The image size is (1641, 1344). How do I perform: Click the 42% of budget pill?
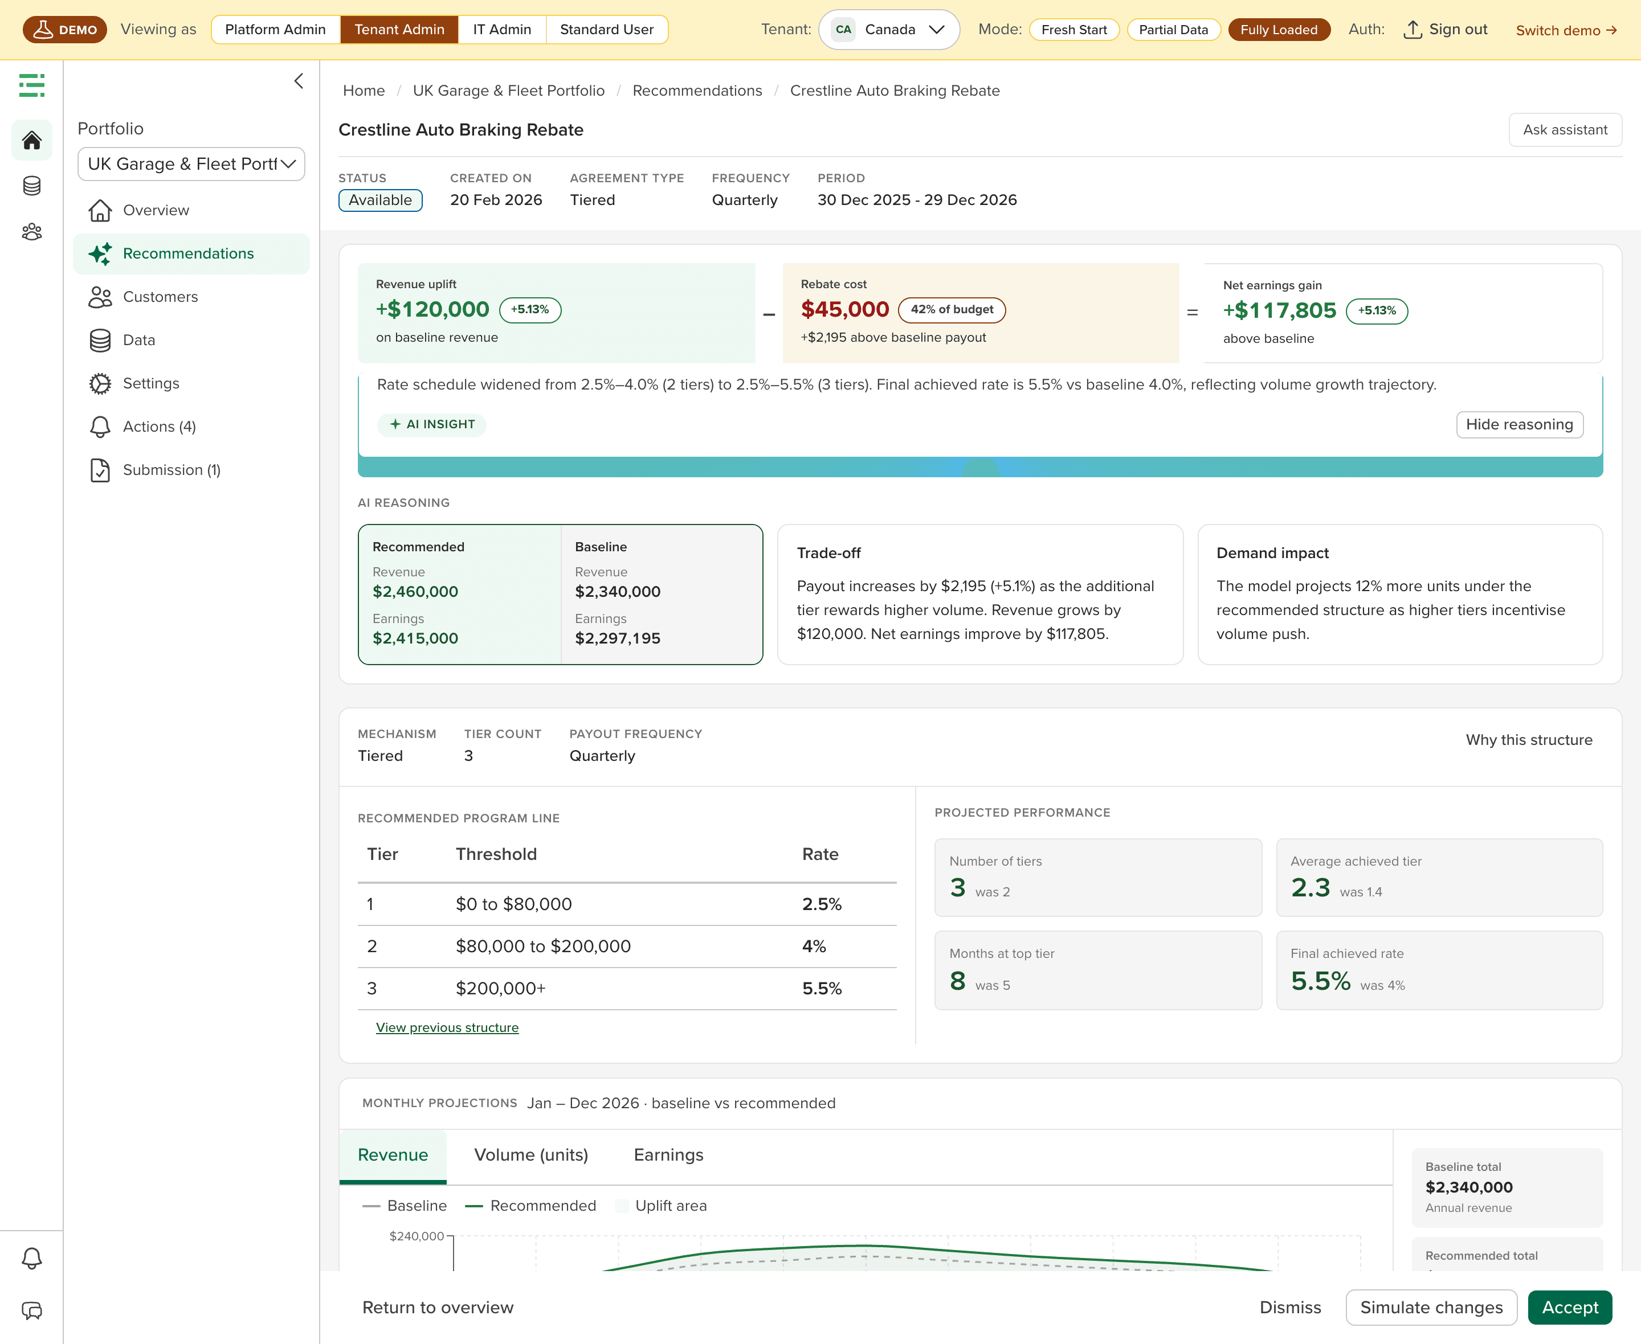tap(952, 310)
